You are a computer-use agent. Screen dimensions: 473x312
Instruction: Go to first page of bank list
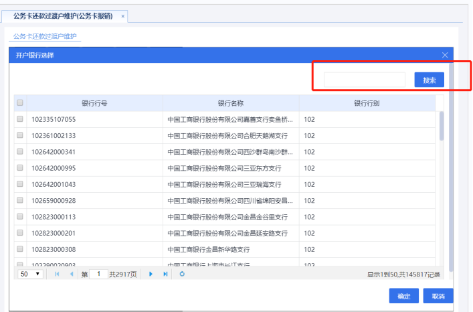(57, 274)
